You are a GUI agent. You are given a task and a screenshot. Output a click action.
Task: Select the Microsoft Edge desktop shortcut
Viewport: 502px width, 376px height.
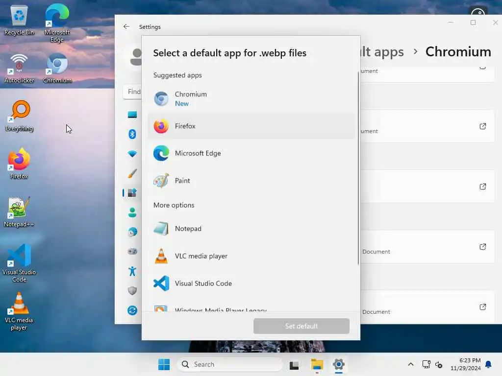[x=57, y=23]
